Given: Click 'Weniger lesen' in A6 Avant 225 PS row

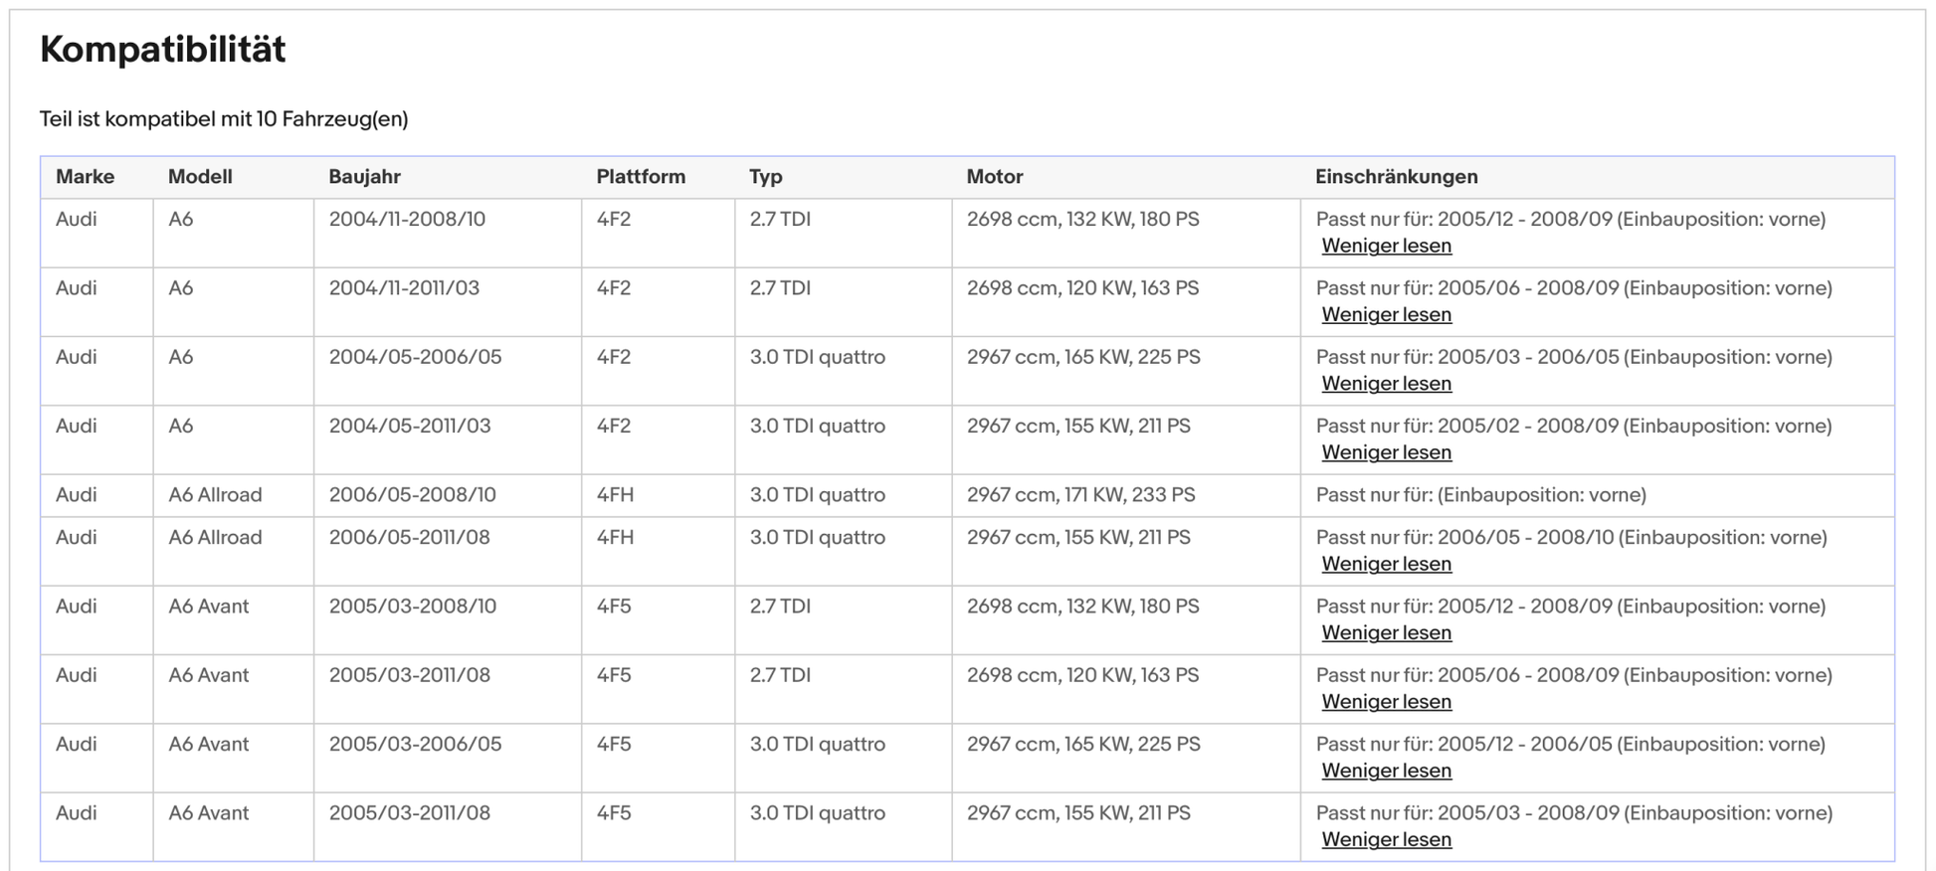Looking at the screenshot, I should pos(1386,771).
